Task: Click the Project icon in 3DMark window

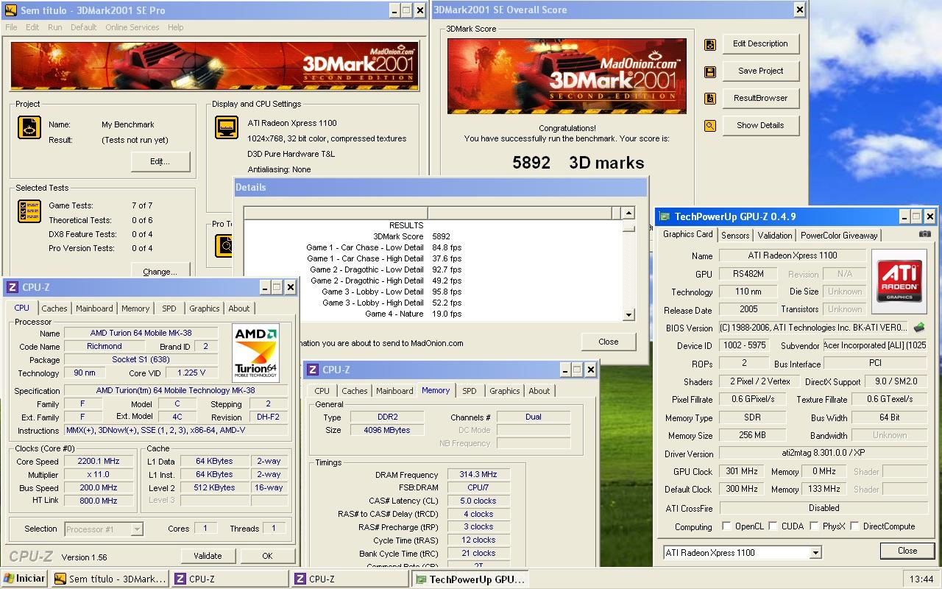Action: click(29, 128)
